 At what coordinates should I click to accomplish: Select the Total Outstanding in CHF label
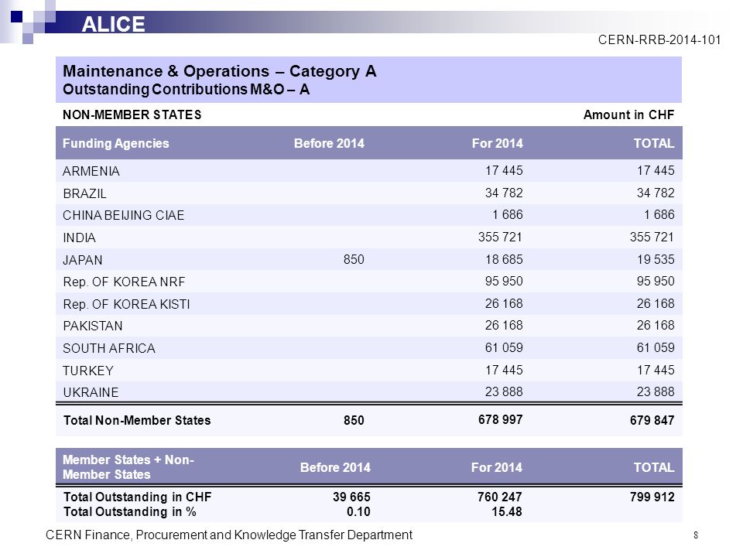pos(138,497)
